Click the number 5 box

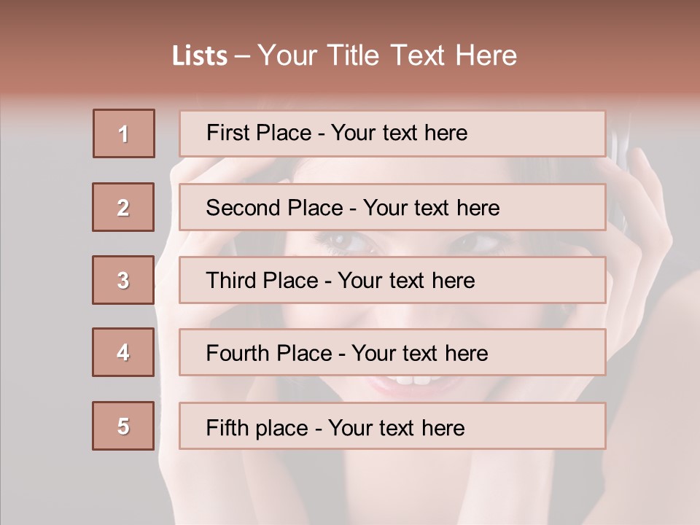tap(123, 426)
